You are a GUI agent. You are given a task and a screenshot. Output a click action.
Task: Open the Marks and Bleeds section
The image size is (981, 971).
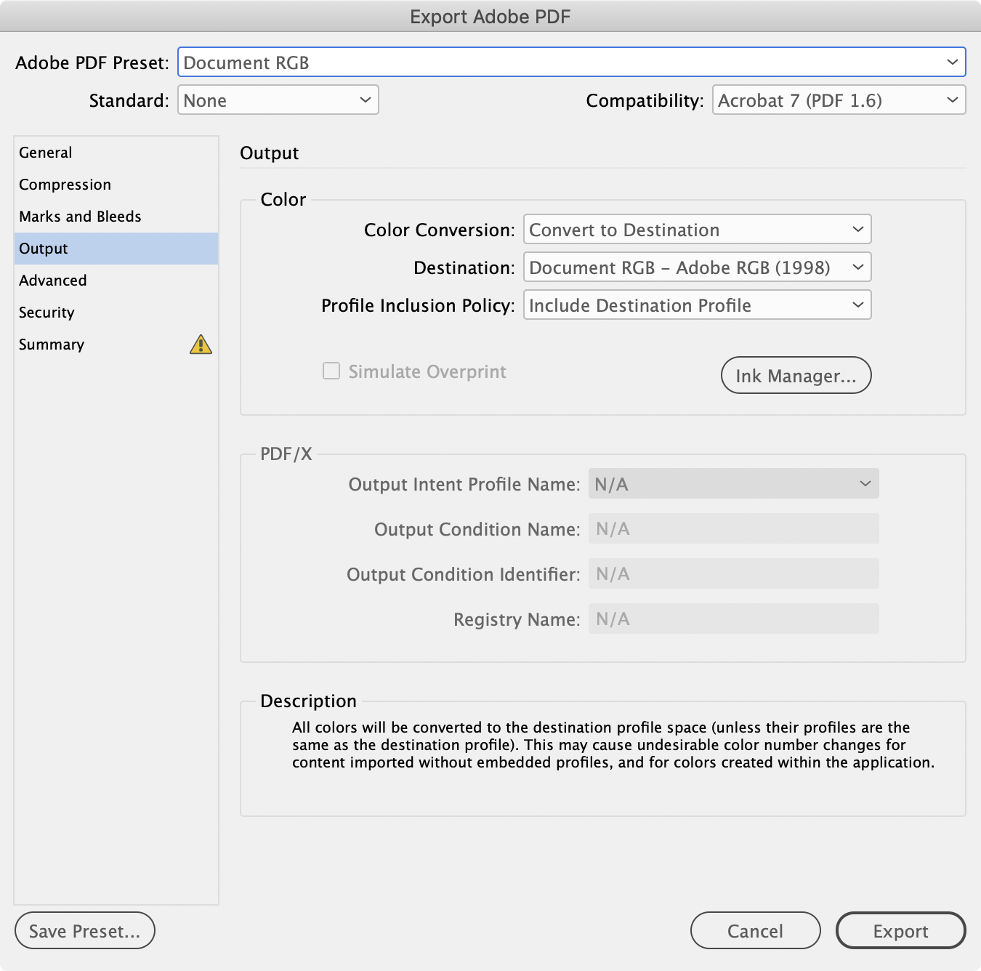point(80,216)
